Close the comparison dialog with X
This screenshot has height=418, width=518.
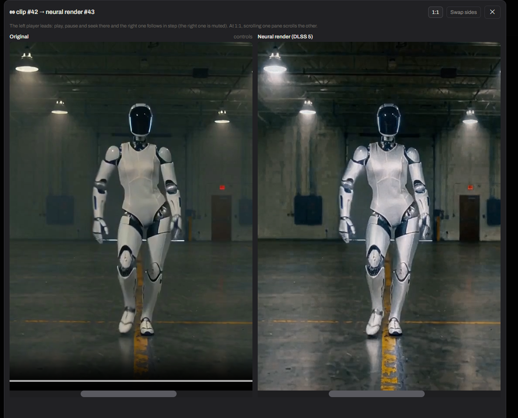click(492, 12)
